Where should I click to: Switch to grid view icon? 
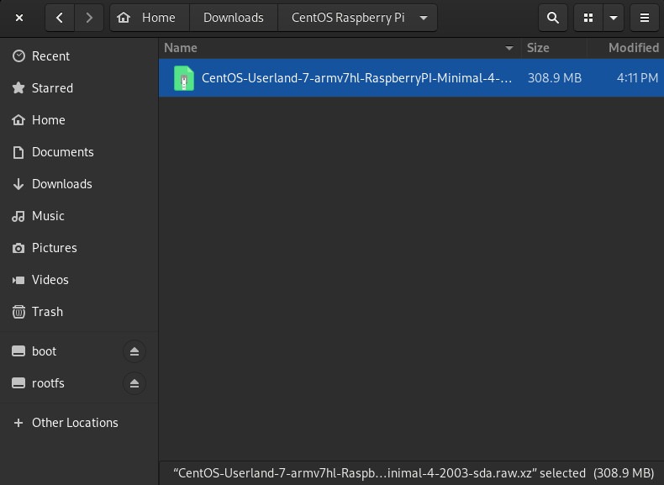[588, 18]
